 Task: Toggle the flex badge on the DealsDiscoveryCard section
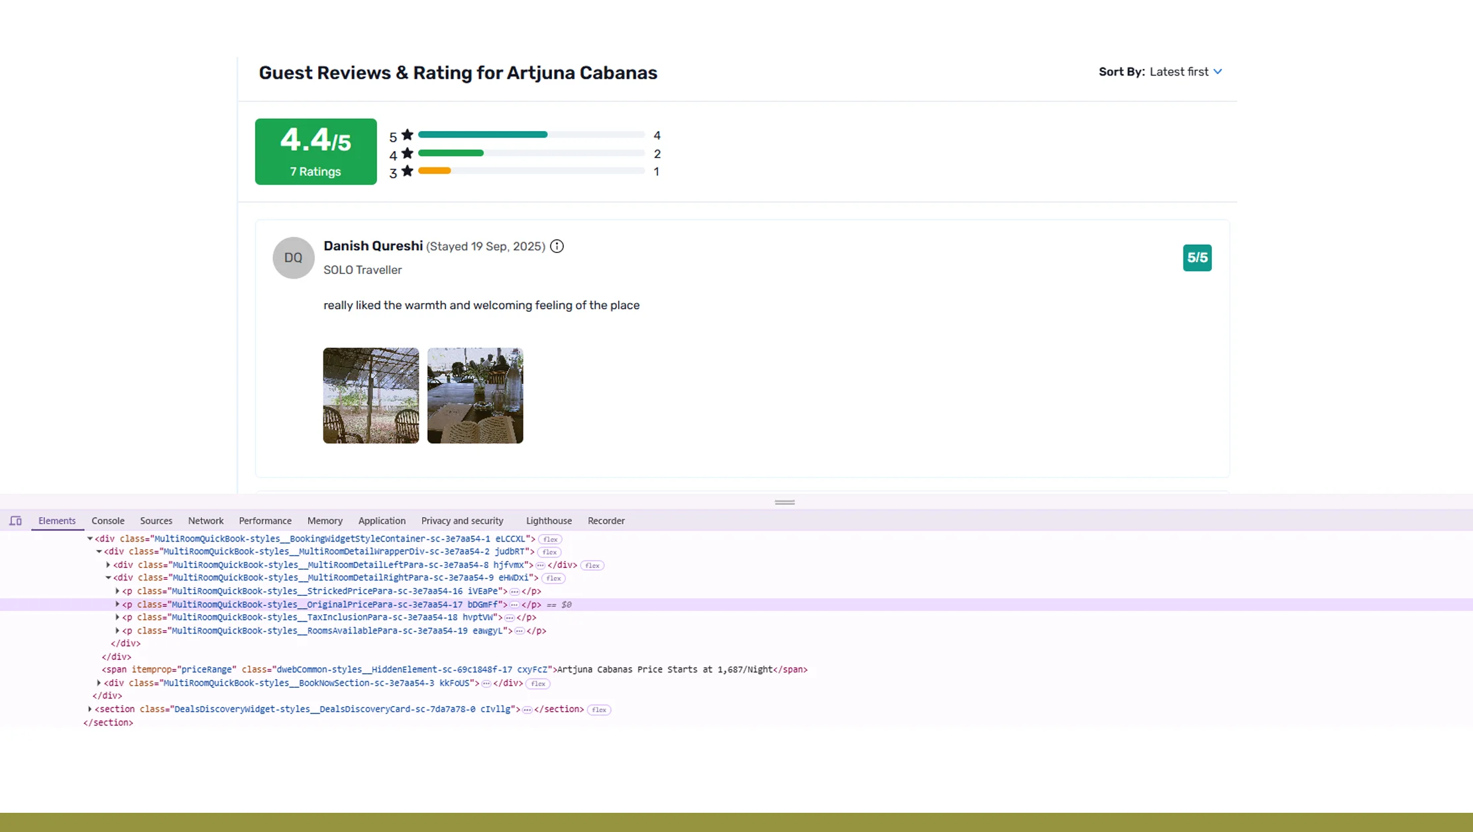(x=598, y=709)
